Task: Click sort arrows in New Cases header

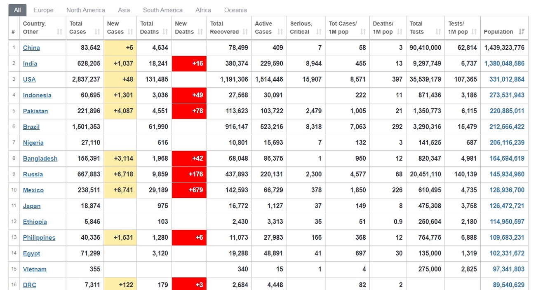Action: point(130,32)
